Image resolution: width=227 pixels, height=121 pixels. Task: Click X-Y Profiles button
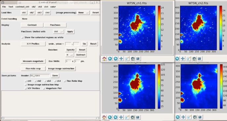(x=33, y=44)
